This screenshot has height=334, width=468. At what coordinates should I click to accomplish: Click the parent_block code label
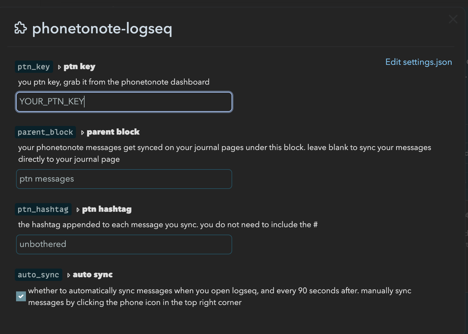pyautogui.click(x=45, y=132)
